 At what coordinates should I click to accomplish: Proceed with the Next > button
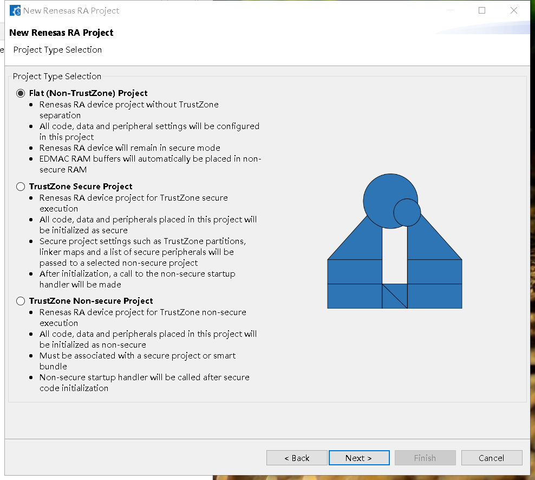pyautogui.click(x=359, y=458)
